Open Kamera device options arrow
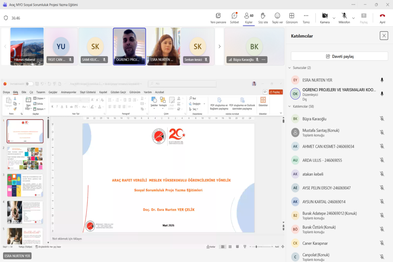The width and height of the screenshot is (393, 262). pos(334,18)
